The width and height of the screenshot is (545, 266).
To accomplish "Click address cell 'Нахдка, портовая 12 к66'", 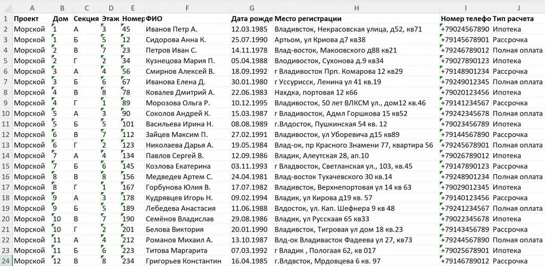I will click(x=356, y=92).
